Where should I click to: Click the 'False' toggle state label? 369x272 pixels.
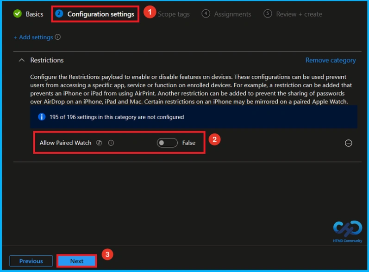189,143
